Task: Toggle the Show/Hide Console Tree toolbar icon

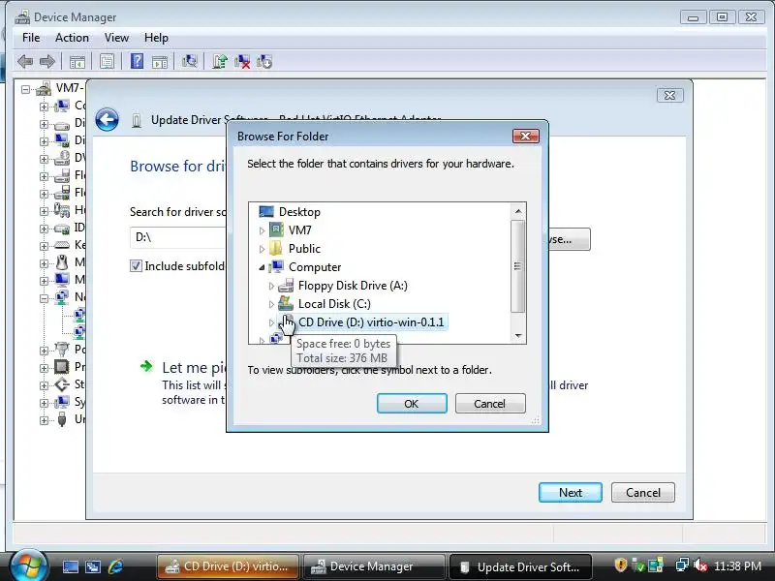Action: tap(77, 62)
